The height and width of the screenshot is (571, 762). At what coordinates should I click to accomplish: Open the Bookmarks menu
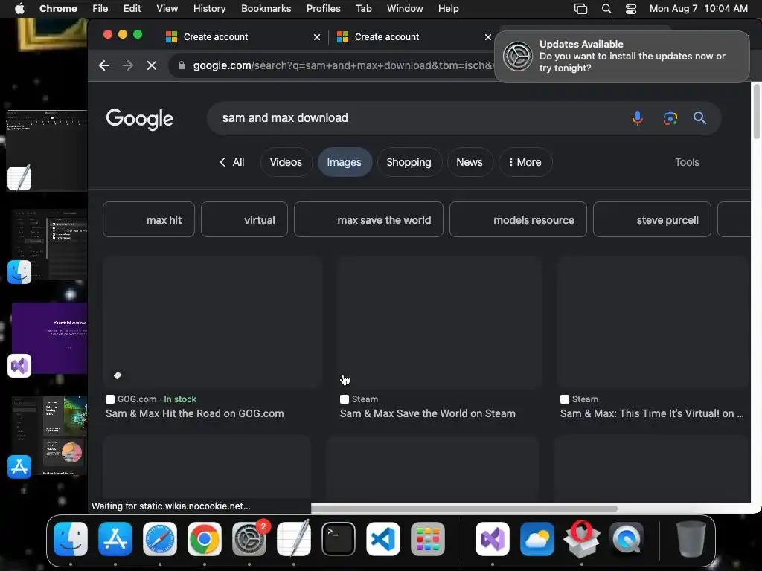coord(266,9)
